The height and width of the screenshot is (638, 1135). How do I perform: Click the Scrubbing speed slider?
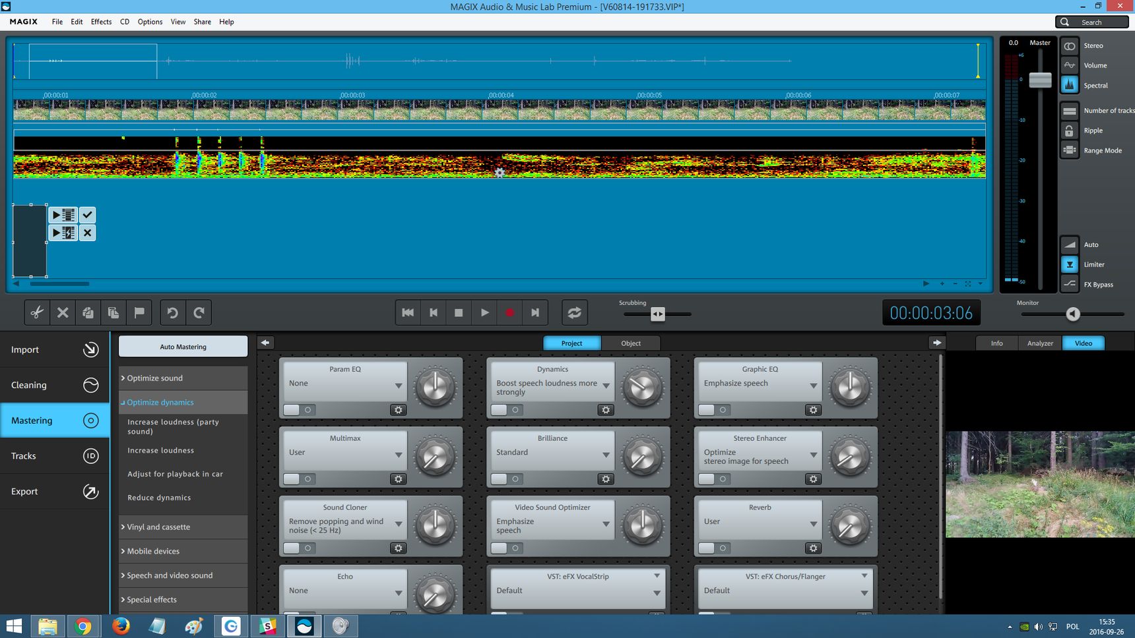coord(657,314)
